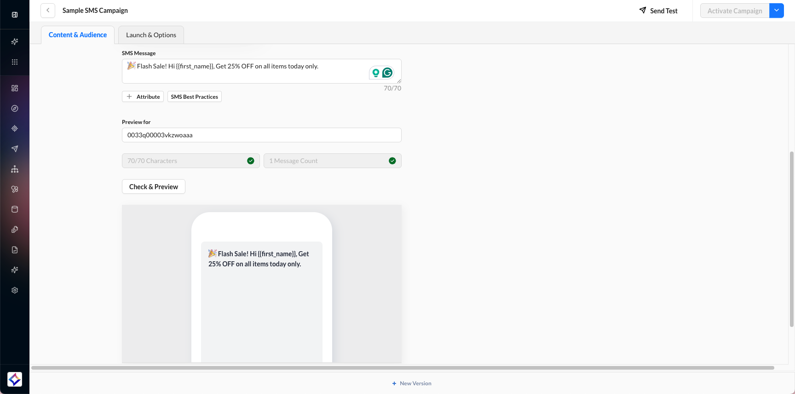
Task: Click the Send Test button
Action: tap(658, 11)
